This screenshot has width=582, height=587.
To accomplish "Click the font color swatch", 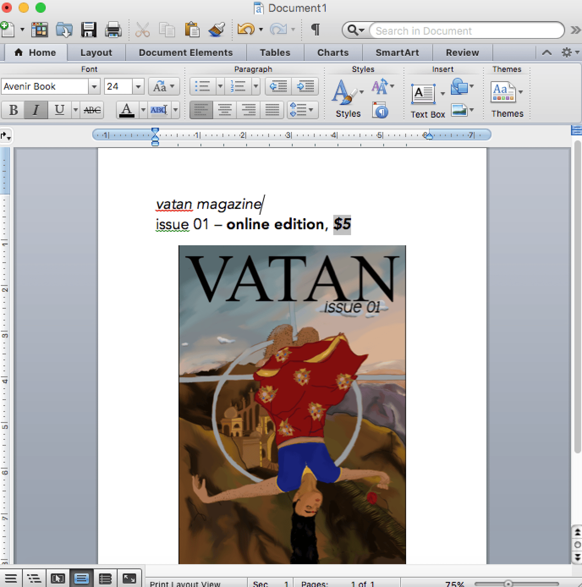I will click(126, 110).
